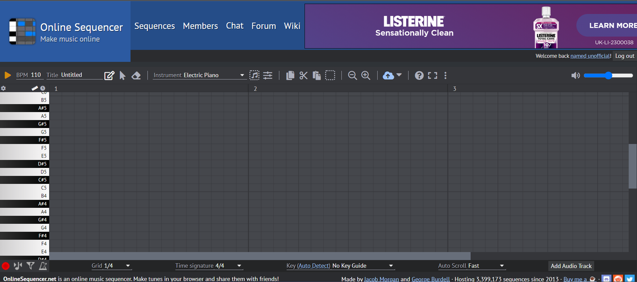Click the F#4 piano key
Screen dimensions: 637x282
pyautogui.click(x=24, y=236)
